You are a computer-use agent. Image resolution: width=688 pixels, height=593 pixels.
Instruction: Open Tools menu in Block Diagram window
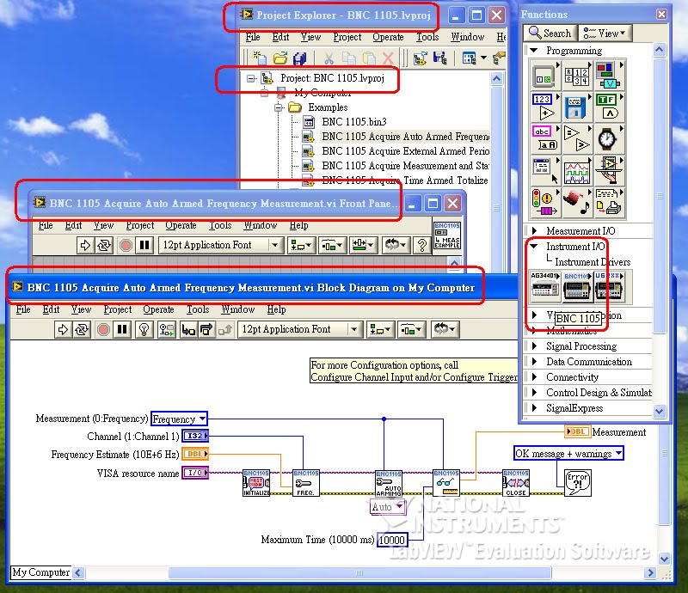198,309
